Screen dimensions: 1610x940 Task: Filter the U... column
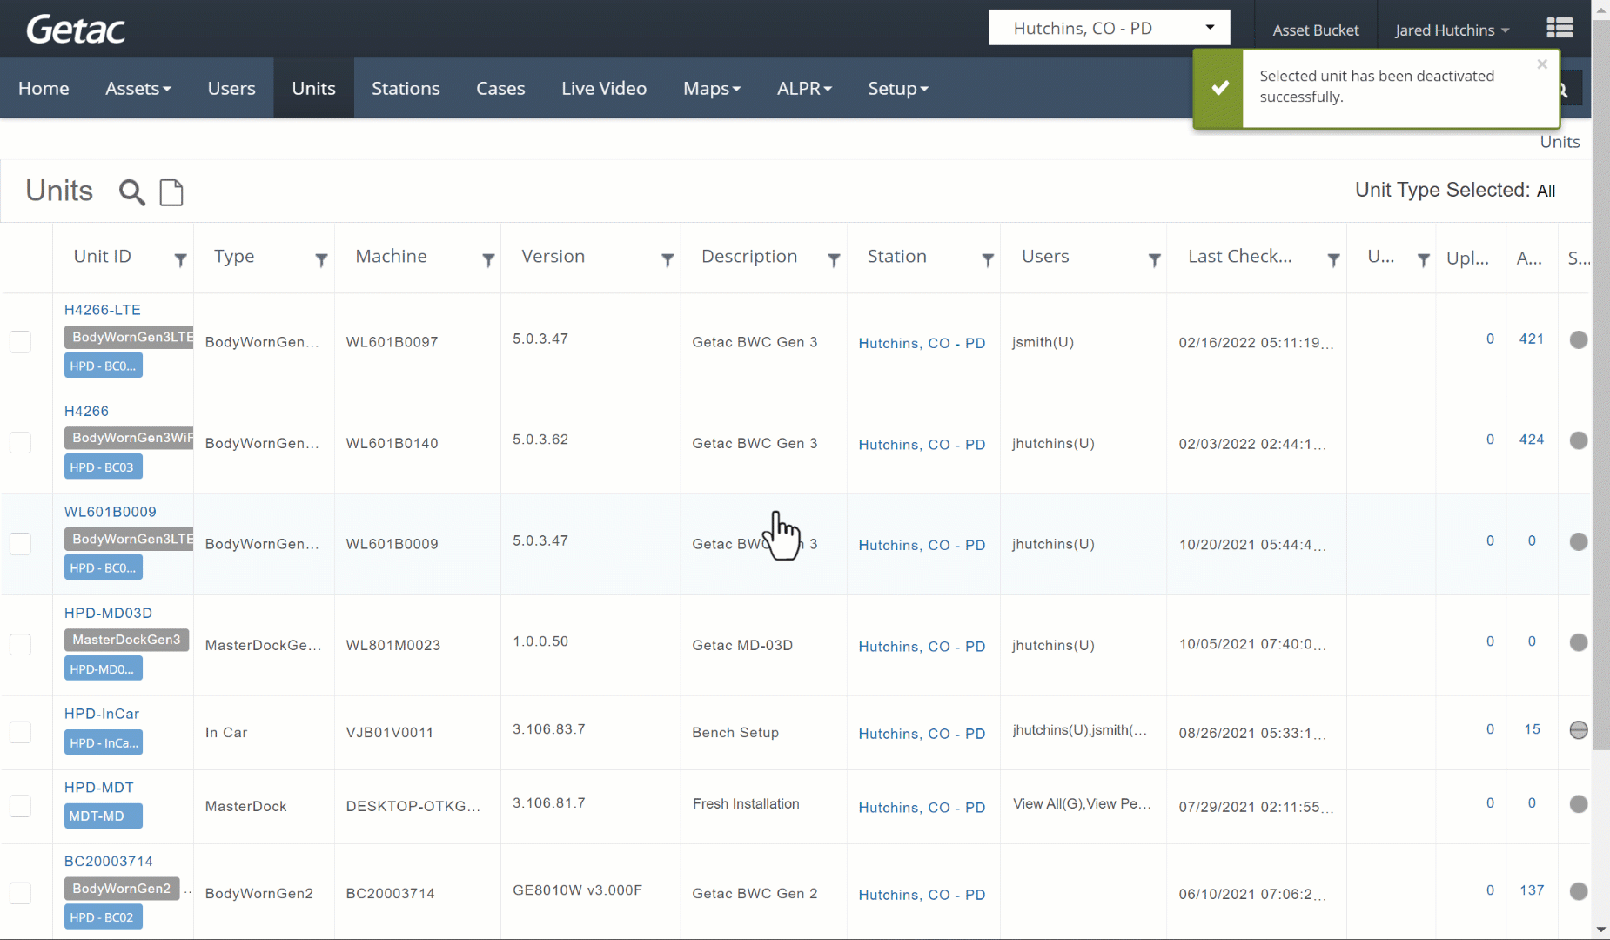tap(1424, 259)
